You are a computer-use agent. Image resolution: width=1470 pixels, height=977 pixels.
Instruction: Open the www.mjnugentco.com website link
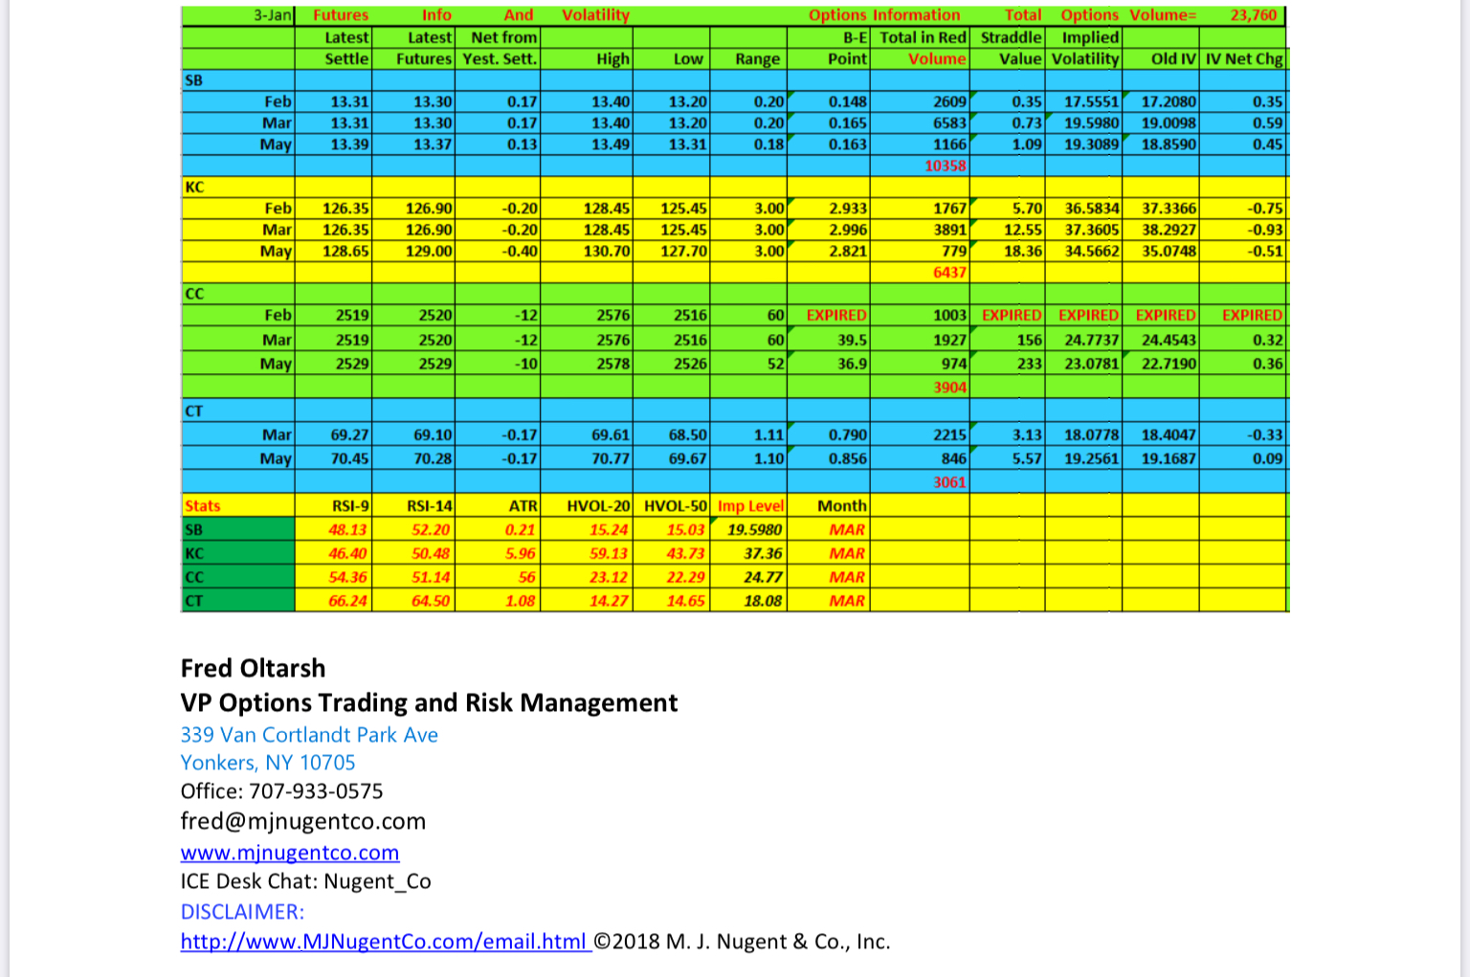point(290,852)
